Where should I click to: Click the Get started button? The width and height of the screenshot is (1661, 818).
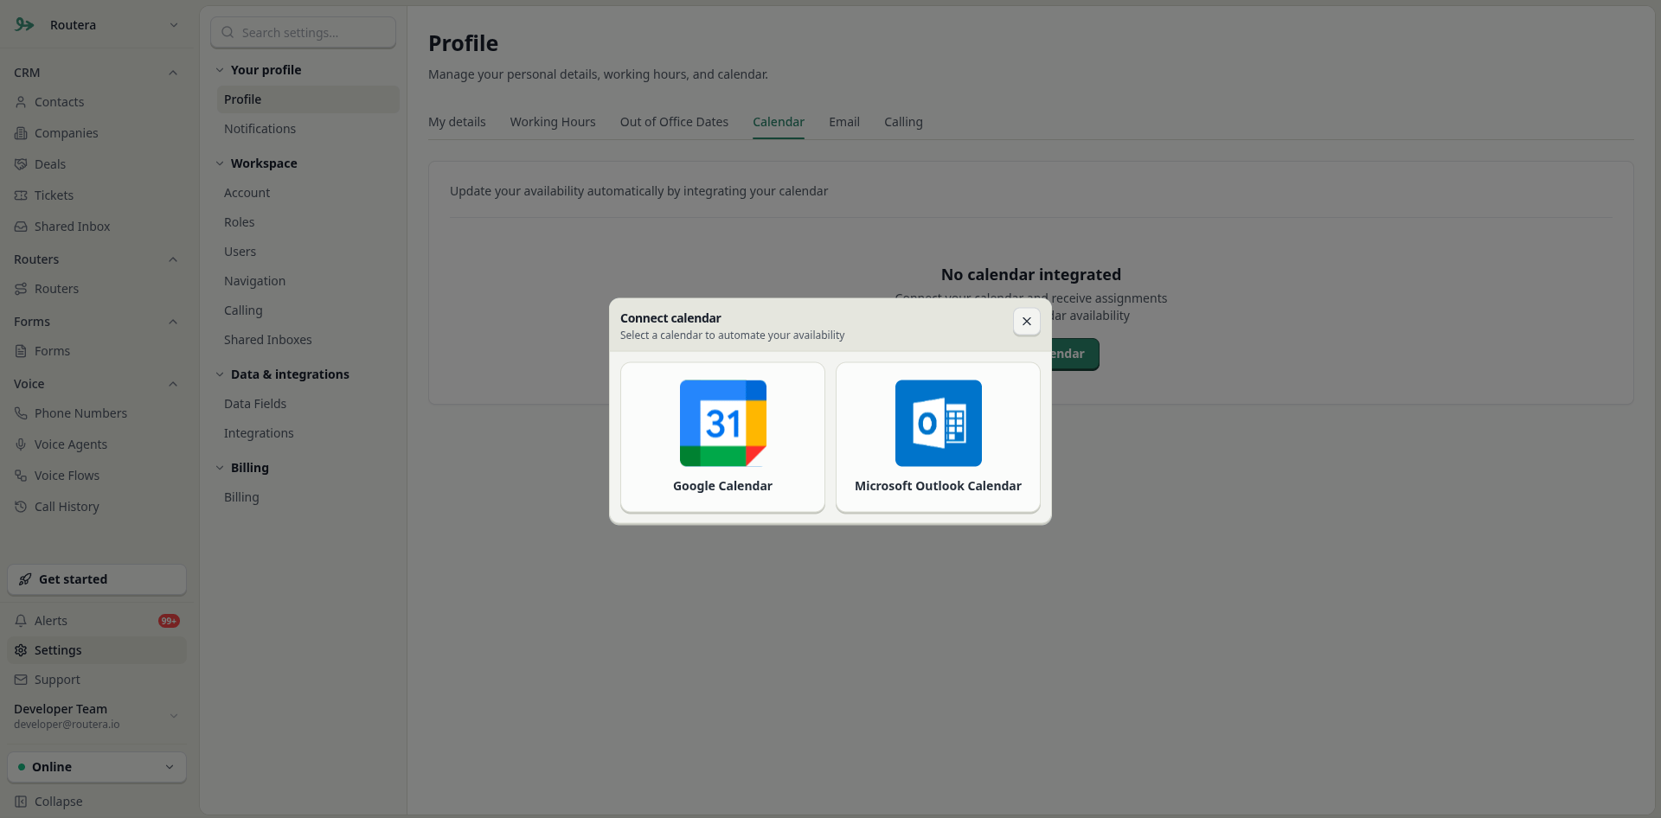[x=97, y=579]
